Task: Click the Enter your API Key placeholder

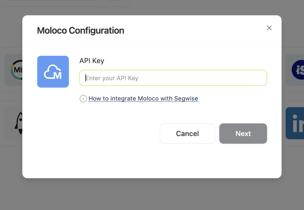Action: tap(112, 78)
